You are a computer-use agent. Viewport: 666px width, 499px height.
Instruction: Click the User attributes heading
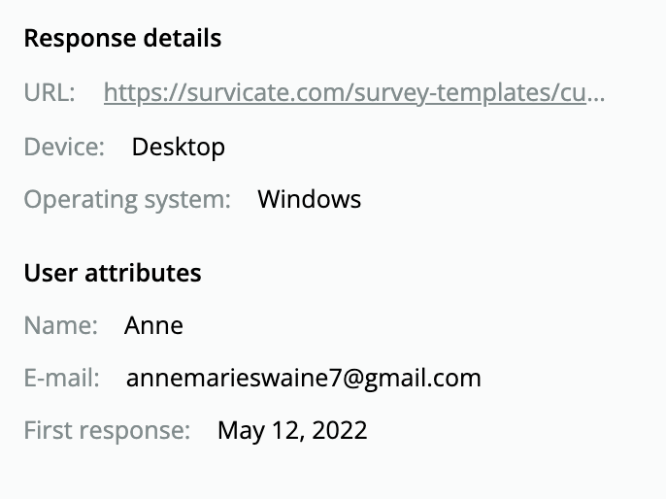[113, 273]
